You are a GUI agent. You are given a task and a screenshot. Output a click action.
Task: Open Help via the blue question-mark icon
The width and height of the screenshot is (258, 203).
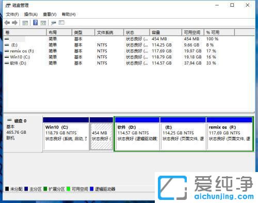pyautogui.click(x=36, y=23)
